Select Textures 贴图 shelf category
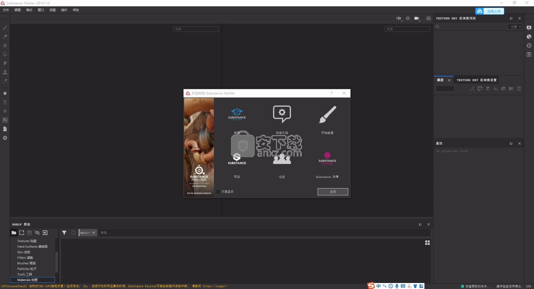Image resolution: width=534 pixels, height=289 pixels. [x=27, y=241]
